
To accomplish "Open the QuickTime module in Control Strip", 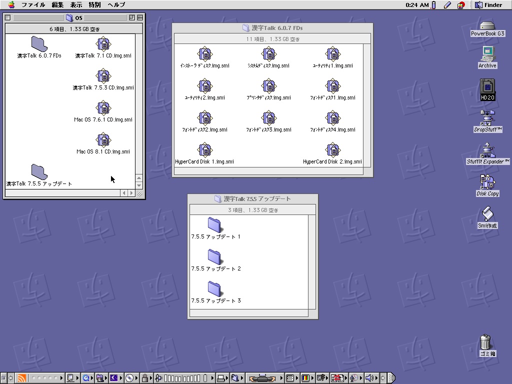I will (x=87, y=378).
